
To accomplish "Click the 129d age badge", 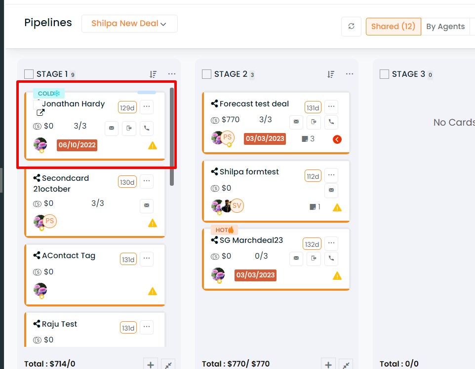I will click(127, 107).
